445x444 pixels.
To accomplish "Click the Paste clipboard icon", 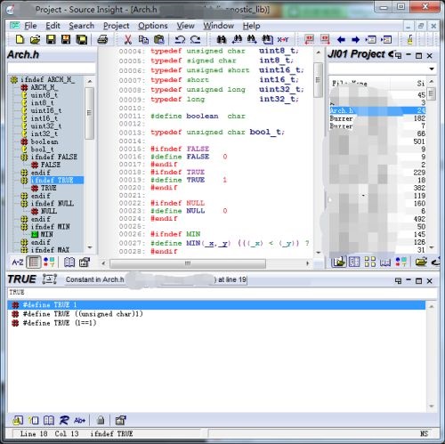I will [159, 39].
